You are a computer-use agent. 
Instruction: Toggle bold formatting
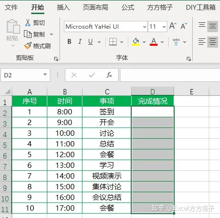[69, 42]
